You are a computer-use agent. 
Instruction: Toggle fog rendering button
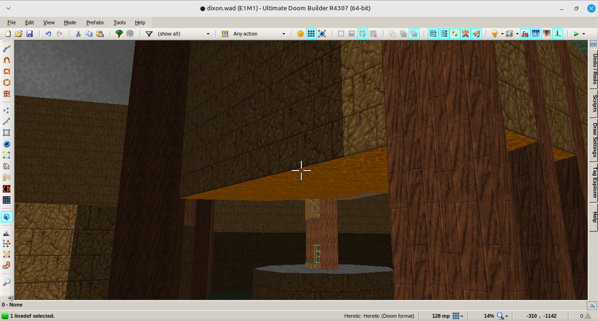525,34
